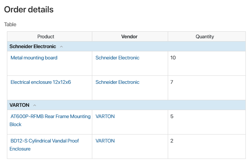The width and height of the screenshot is (252, 164).
Task: Open Schneider Electronic vendor link for Metal mounting board
Action: (x=117, y=58)
